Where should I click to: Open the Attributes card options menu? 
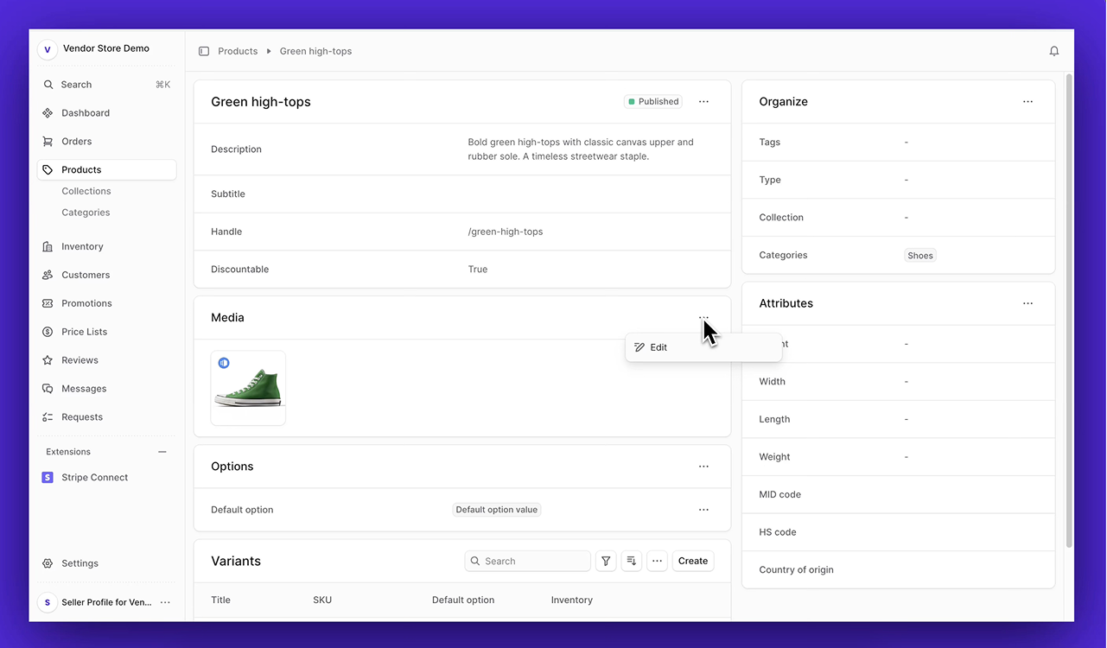pyautogui.click(x=1027, y=303)
